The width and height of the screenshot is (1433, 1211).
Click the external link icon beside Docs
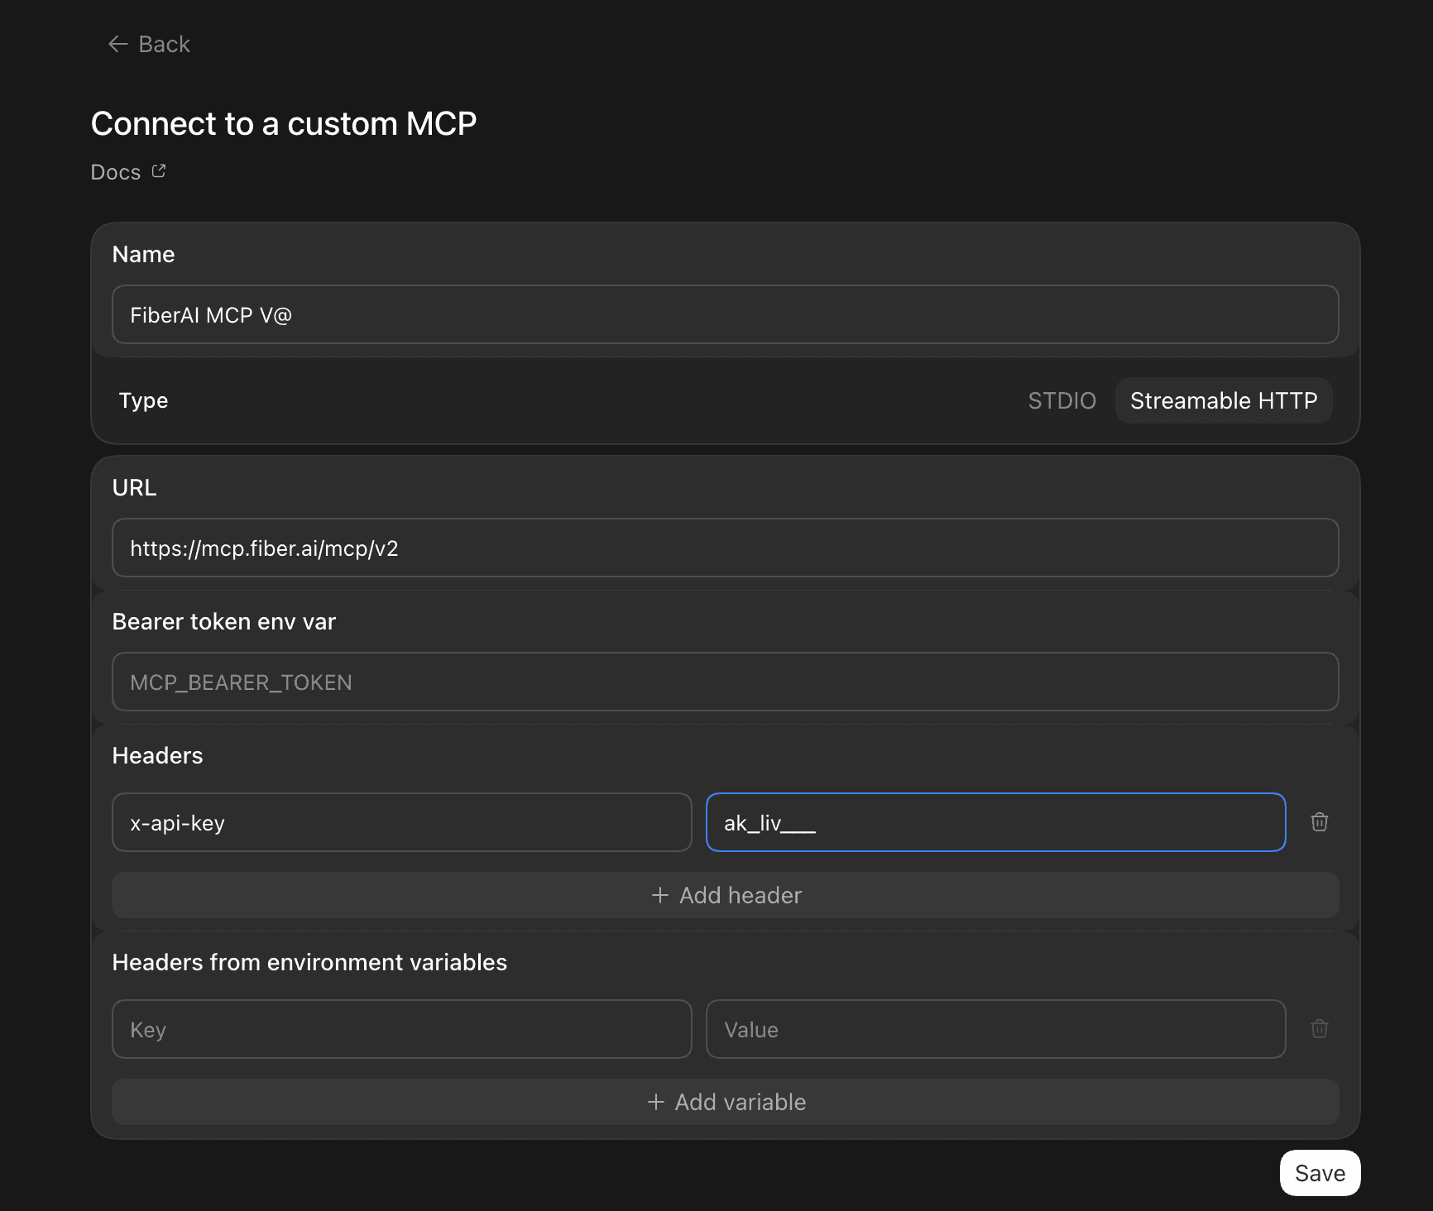click(159, 171)
